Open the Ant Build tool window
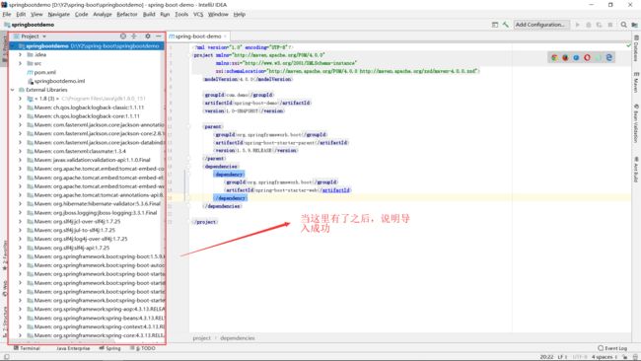 636,170
